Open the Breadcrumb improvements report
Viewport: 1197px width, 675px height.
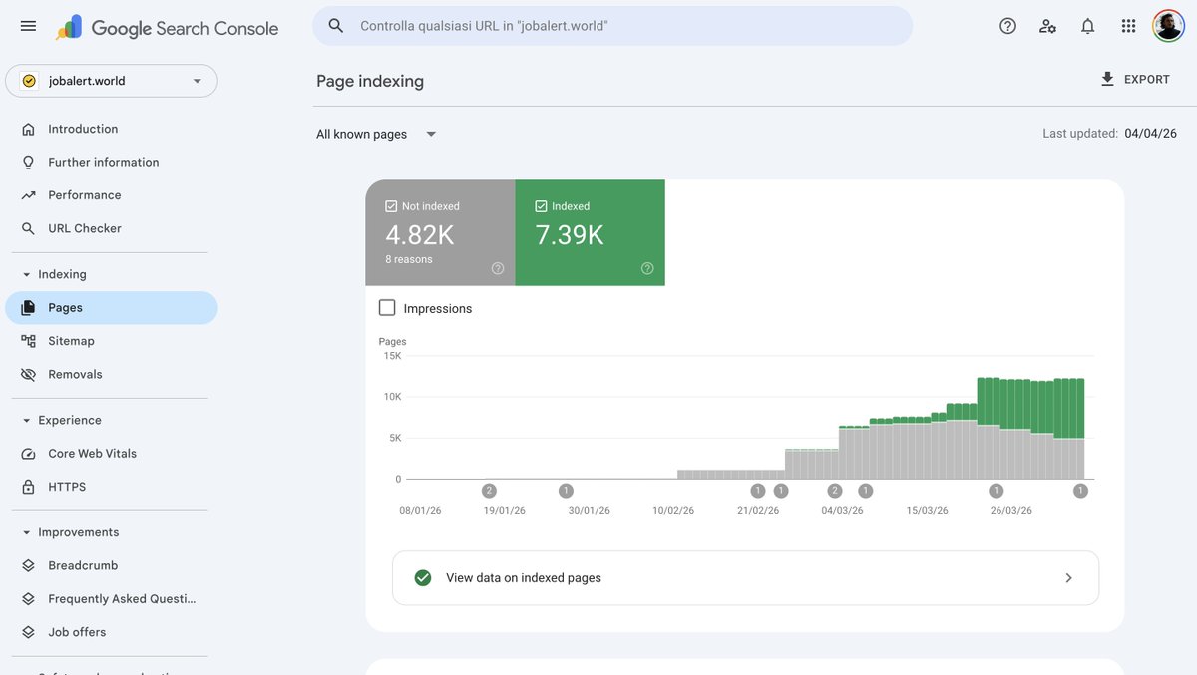112,565
